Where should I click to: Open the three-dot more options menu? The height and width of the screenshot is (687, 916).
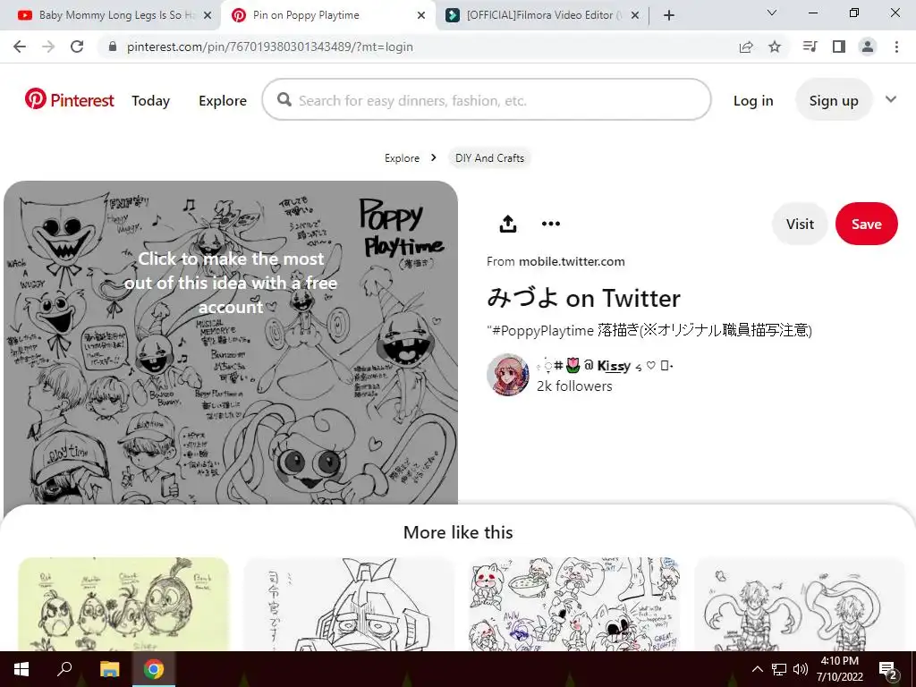click(x=551, y=223)
